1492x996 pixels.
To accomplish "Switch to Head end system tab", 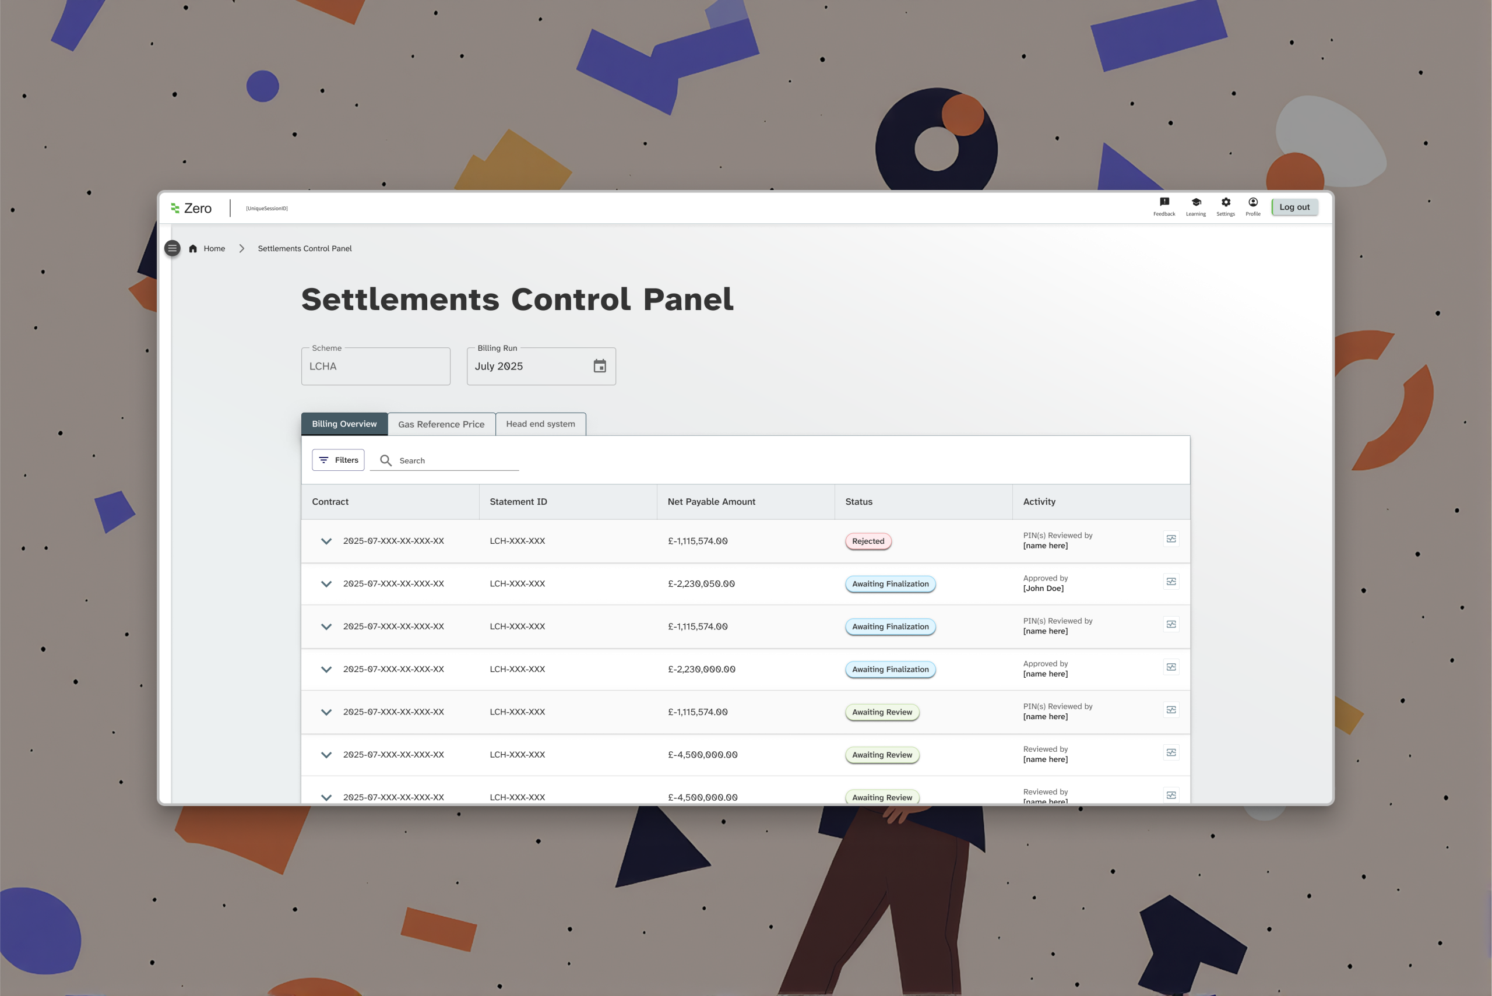I will (540, 424).
